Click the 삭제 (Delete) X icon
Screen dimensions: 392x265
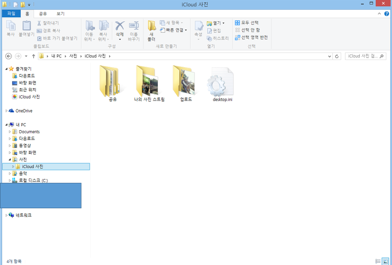120,26
